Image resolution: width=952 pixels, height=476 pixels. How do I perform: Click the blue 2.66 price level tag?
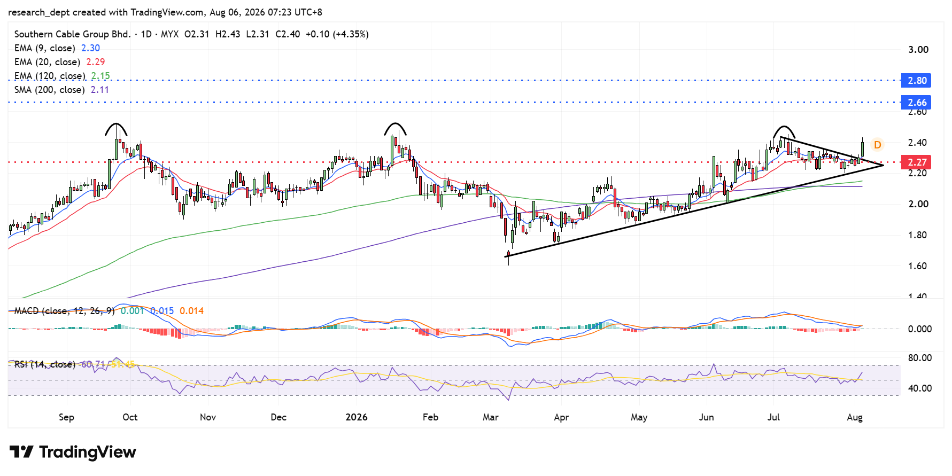916,102
